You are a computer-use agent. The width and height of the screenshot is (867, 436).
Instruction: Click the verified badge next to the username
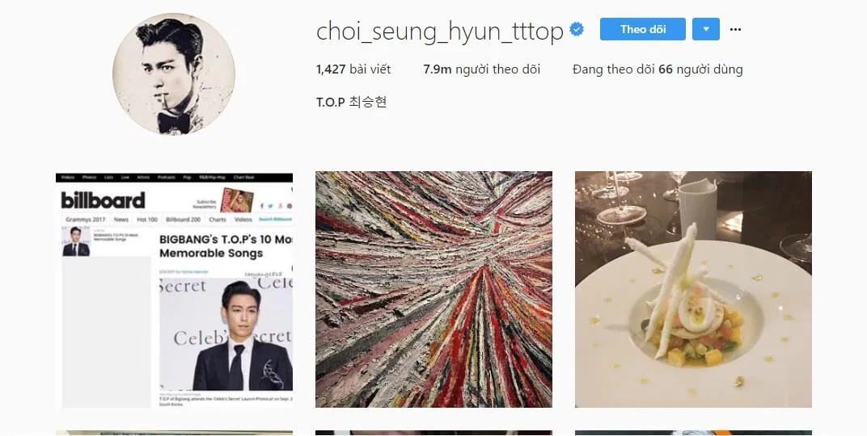point(577,29)
